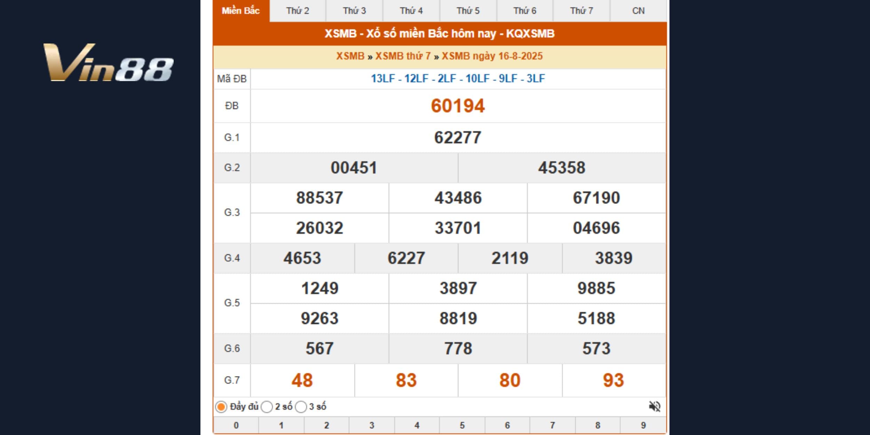This screenshot has width=870, height=435.
Task: Click the G.4 result 2119
Action: pyautogui.click(x=510, y=258)
